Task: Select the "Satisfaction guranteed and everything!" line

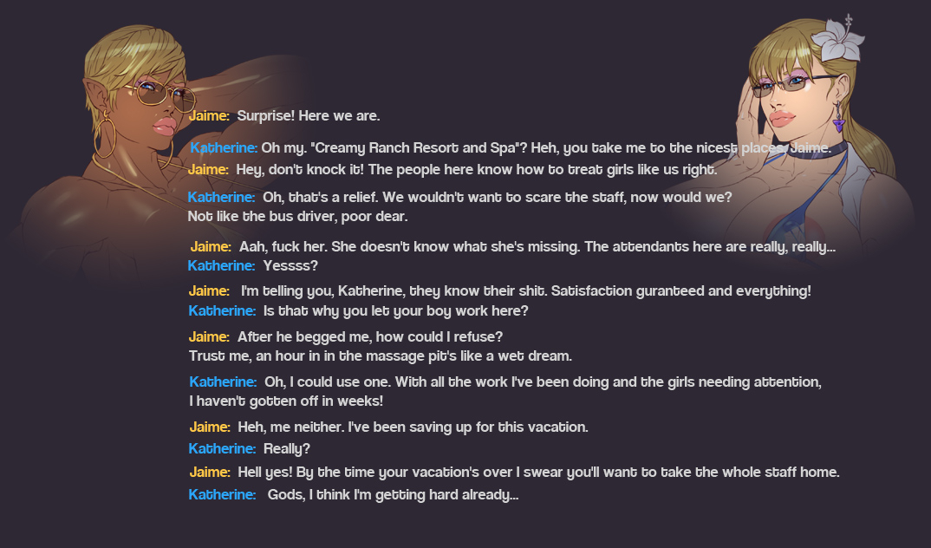Action: [x=525, y=290]
